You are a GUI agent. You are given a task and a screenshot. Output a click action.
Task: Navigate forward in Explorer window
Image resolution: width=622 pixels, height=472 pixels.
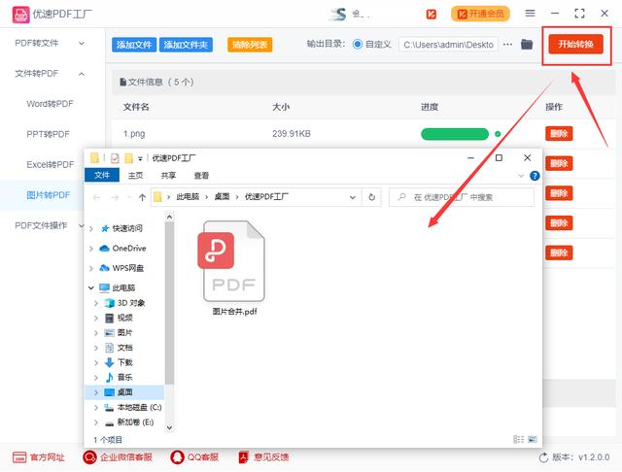pos(115,197)
